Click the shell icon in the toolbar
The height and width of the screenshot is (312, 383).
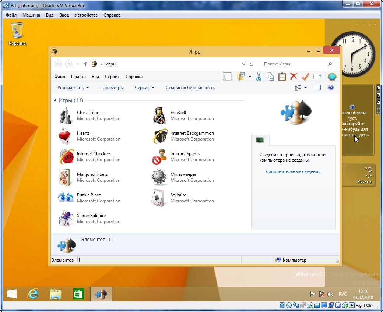pyautogui.click(x=332, y=77)
